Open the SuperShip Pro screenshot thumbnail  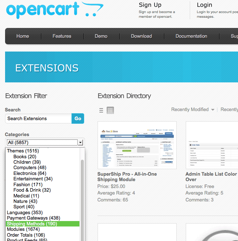coord(137,145)
